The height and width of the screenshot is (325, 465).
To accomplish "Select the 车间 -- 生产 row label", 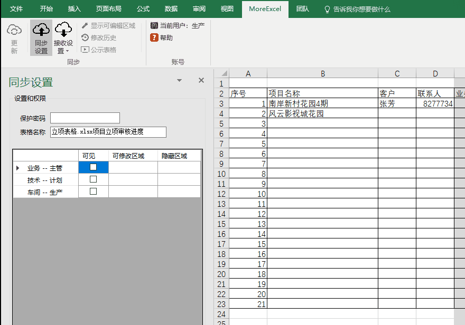I will coord(45,192).
